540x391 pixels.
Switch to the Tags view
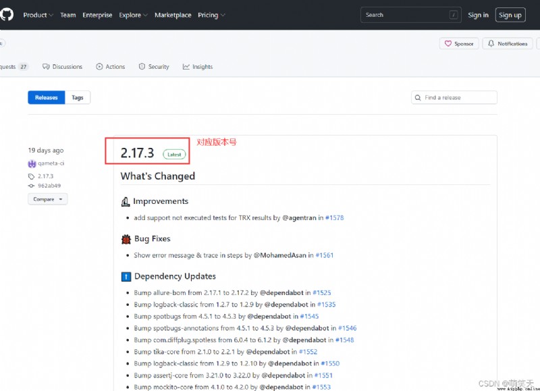pyautogui.click(x=78, y=97)
